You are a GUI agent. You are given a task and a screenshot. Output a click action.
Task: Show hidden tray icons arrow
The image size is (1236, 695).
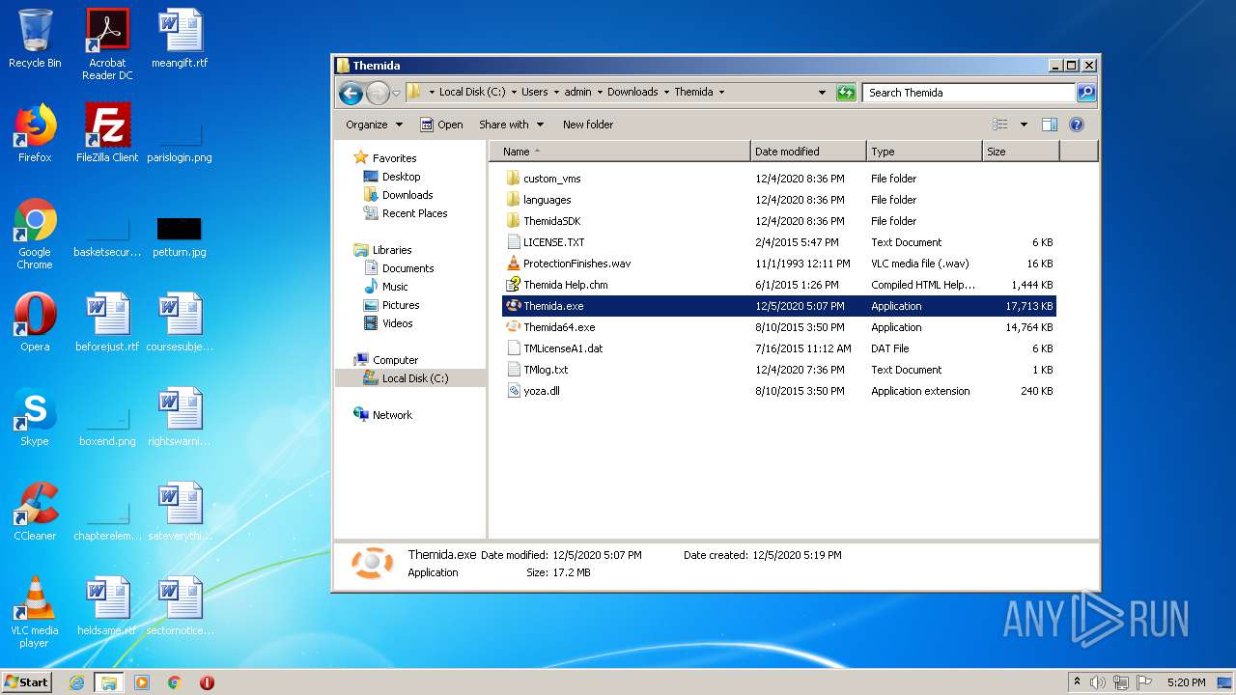[1077, 682]
